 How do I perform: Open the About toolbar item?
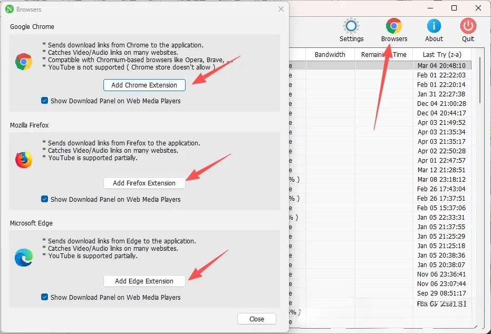(434, 30)
